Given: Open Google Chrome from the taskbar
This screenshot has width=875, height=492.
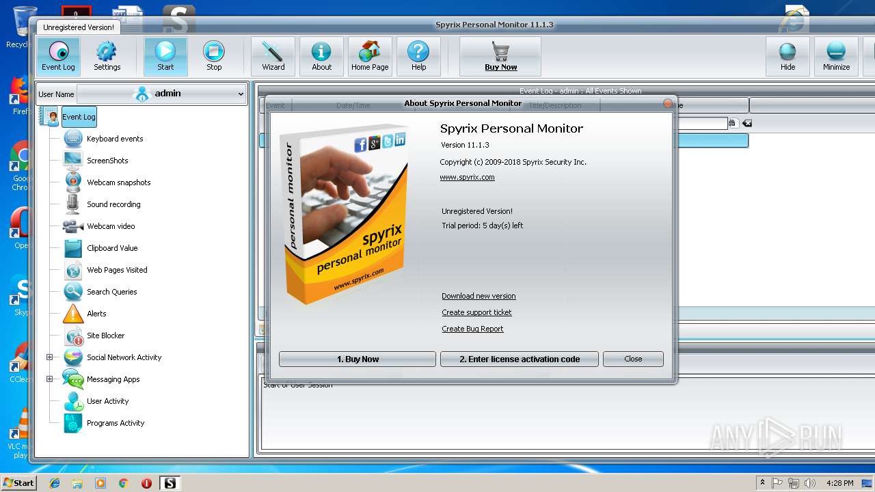Looking at the screenshot, I should coord(123,483).
